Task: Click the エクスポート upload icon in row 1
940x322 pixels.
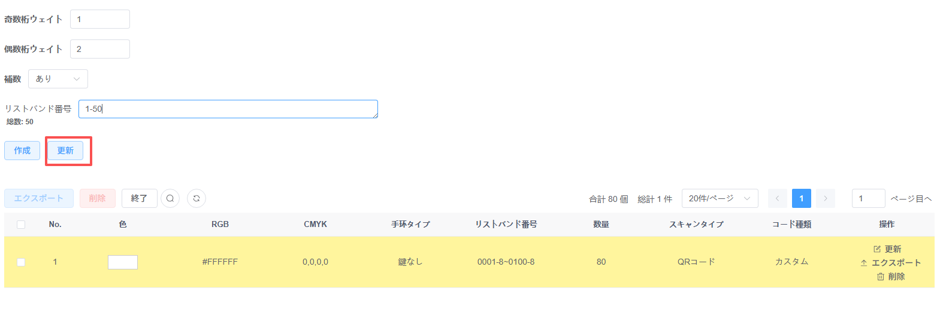Action: (864, 263)
